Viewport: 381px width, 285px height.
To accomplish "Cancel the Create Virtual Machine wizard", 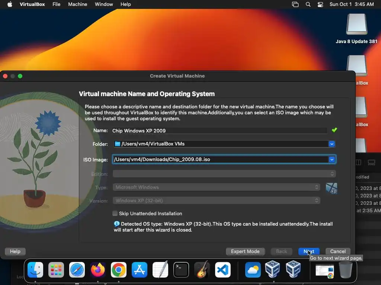I will tap(338, 252).
